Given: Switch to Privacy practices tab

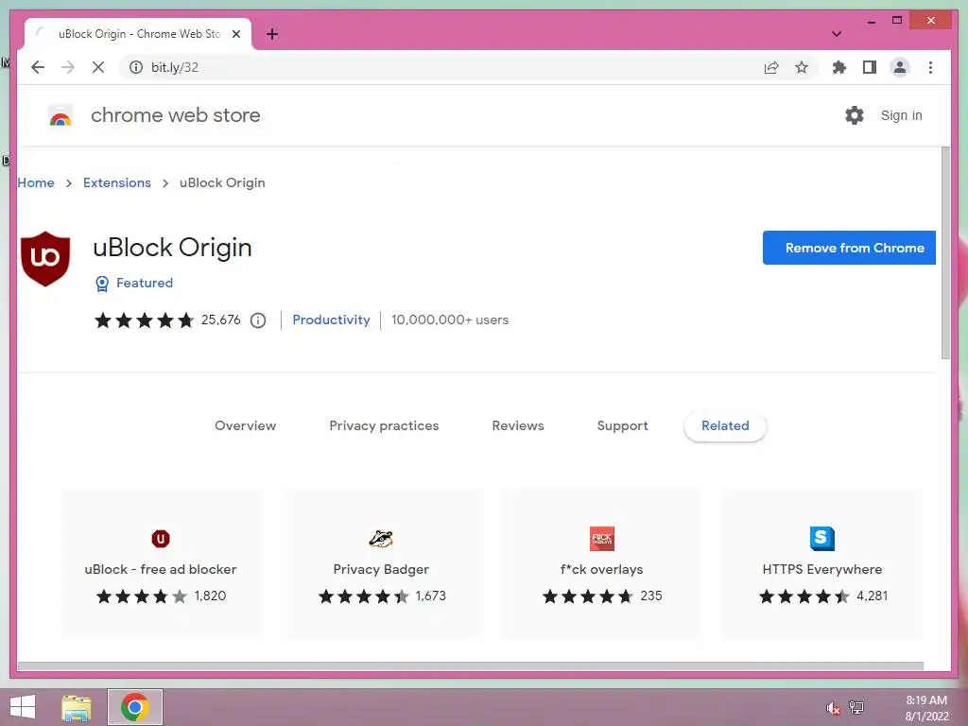Looking at the screenshot, I should 384,426.
